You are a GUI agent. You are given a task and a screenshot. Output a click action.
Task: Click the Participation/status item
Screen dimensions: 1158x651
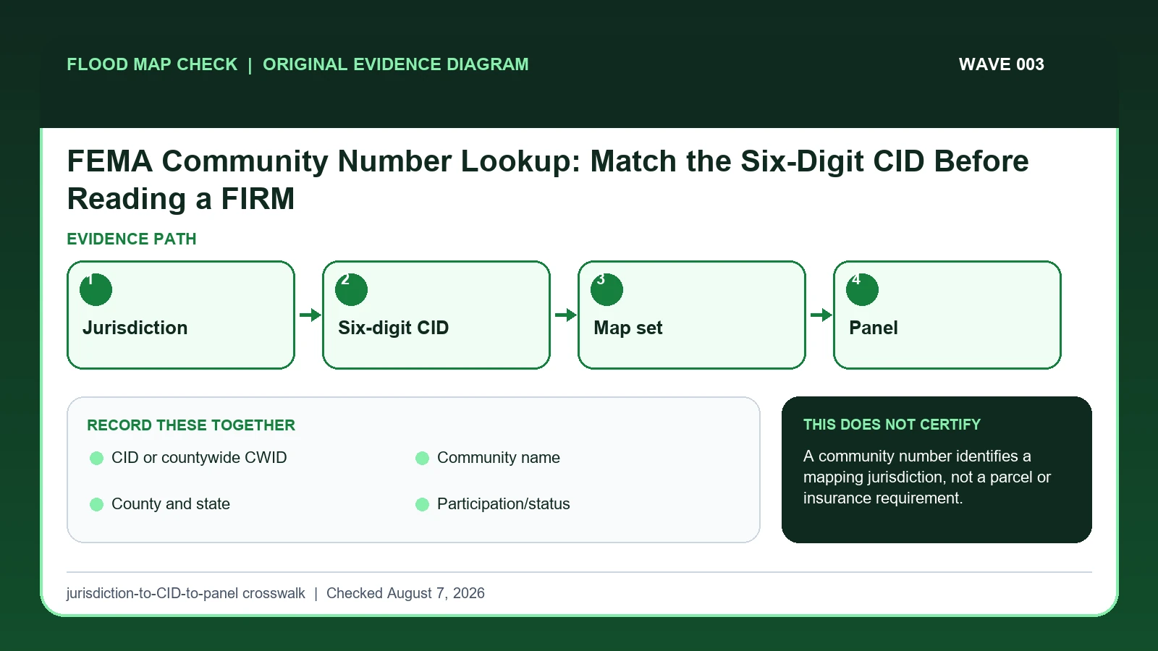[x=504, y=504]
